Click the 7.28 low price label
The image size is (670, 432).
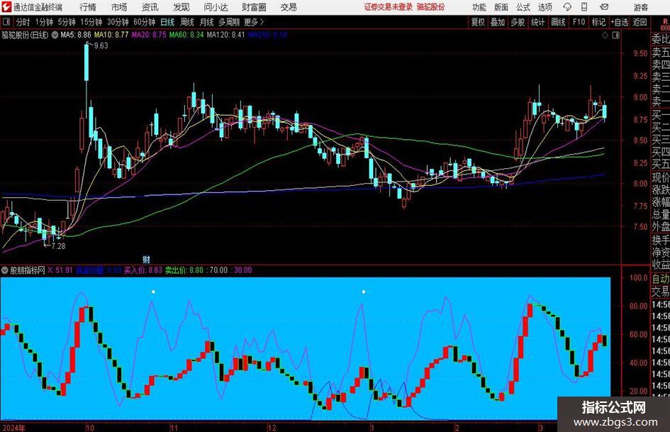tap(58, 246)
